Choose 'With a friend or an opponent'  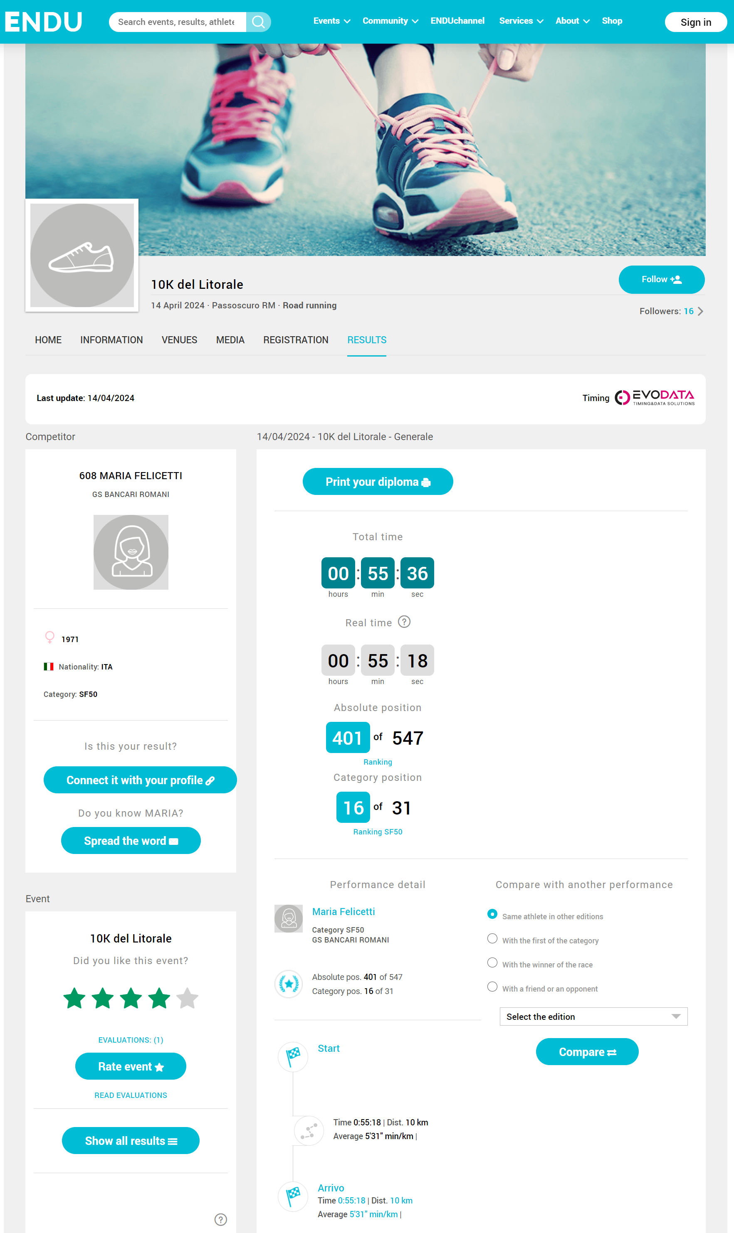[x=492, y=987]
